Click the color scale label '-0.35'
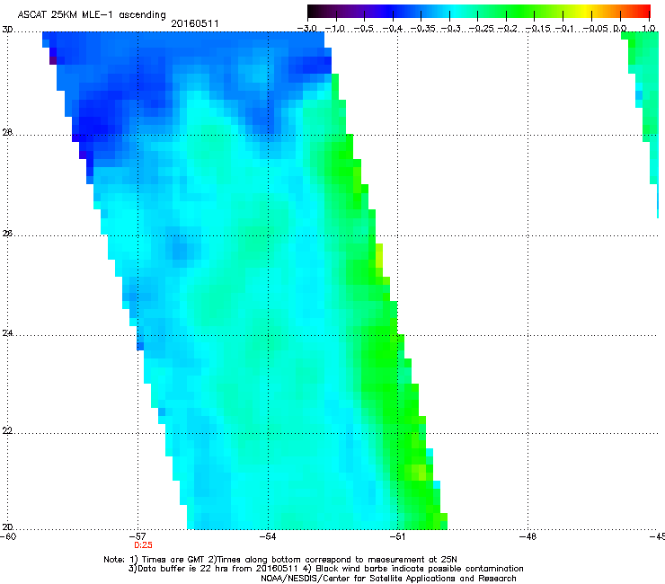This screenshot has width=665, height=584. 422,29
